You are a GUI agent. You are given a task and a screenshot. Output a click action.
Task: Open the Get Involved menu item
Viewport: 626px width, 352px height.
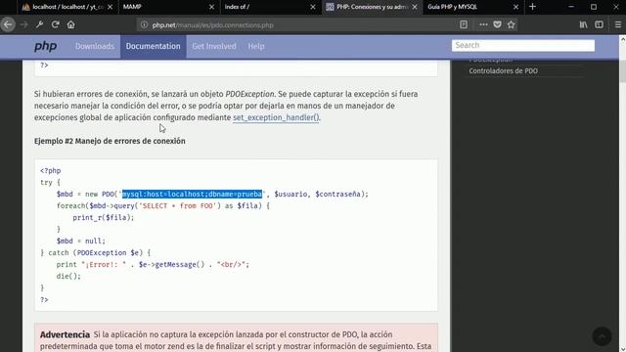214,46
